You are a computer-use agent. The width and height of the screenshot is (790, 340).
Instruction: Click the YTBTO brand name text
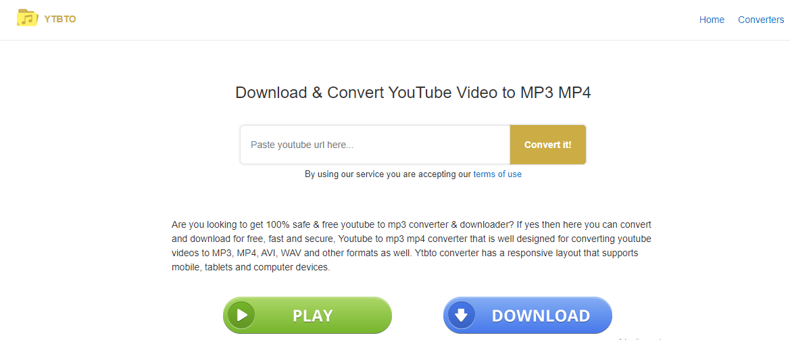point(60,19)
